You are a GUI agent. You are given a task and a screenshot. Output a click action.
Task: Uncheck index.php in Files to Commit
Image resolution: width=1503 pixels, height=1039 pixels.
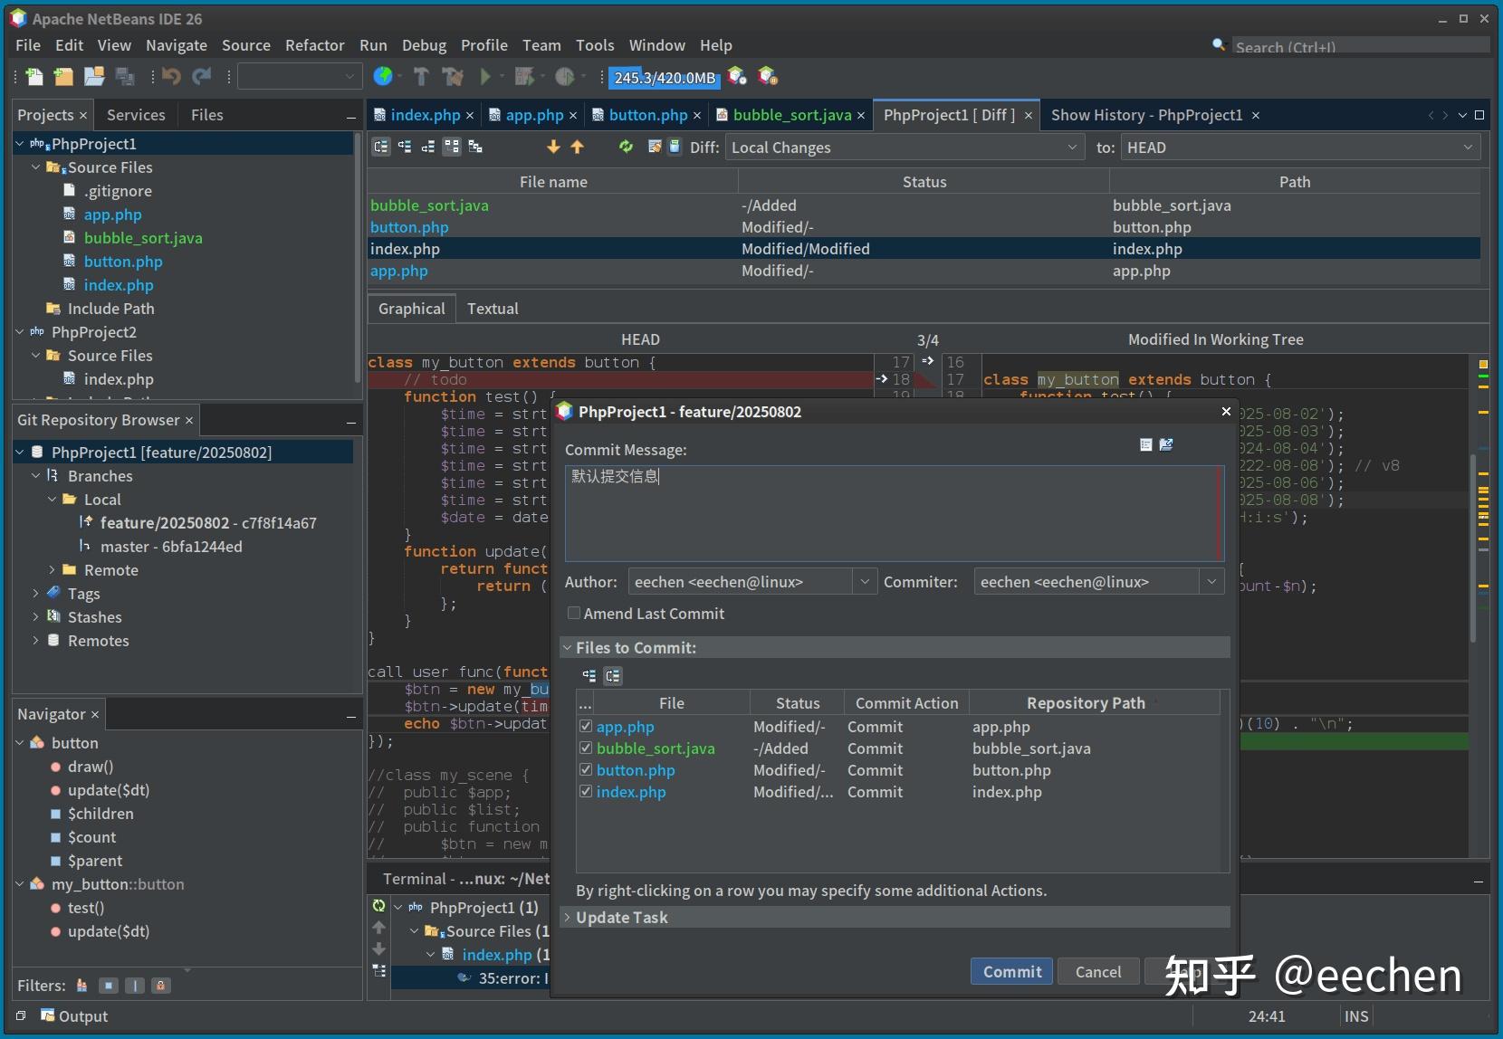pos(586,791)
